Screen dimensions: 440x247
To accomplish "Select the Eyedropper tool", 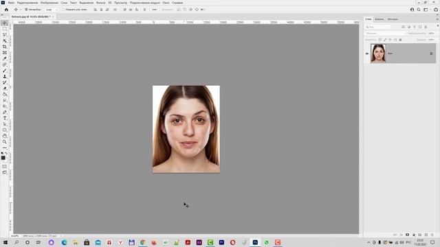I will pyautogui.click(x=5, y=58).
